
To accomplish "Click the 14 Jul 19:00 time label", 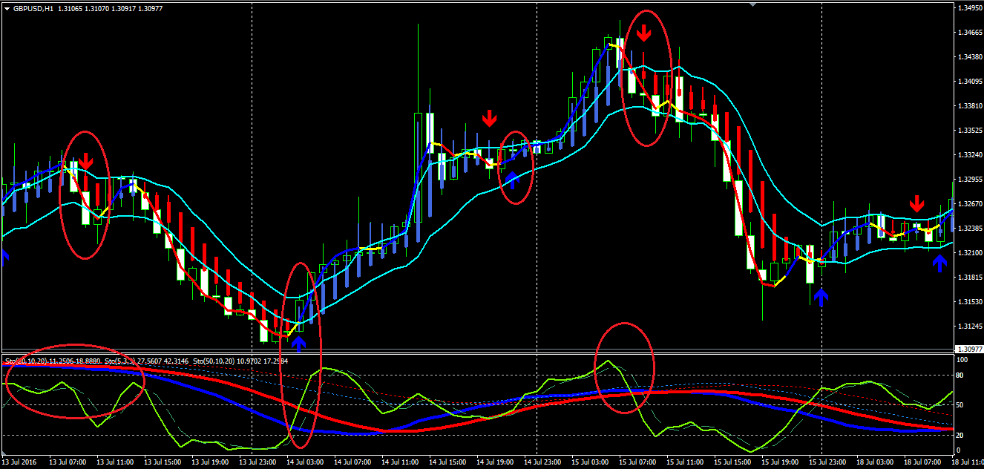I will click(496, 462).
